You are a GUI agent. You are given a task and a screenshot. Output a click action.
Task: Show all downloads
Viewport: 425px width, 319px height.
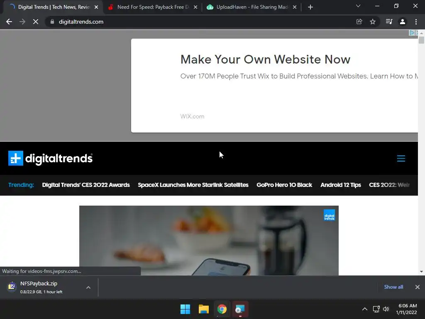393,287
